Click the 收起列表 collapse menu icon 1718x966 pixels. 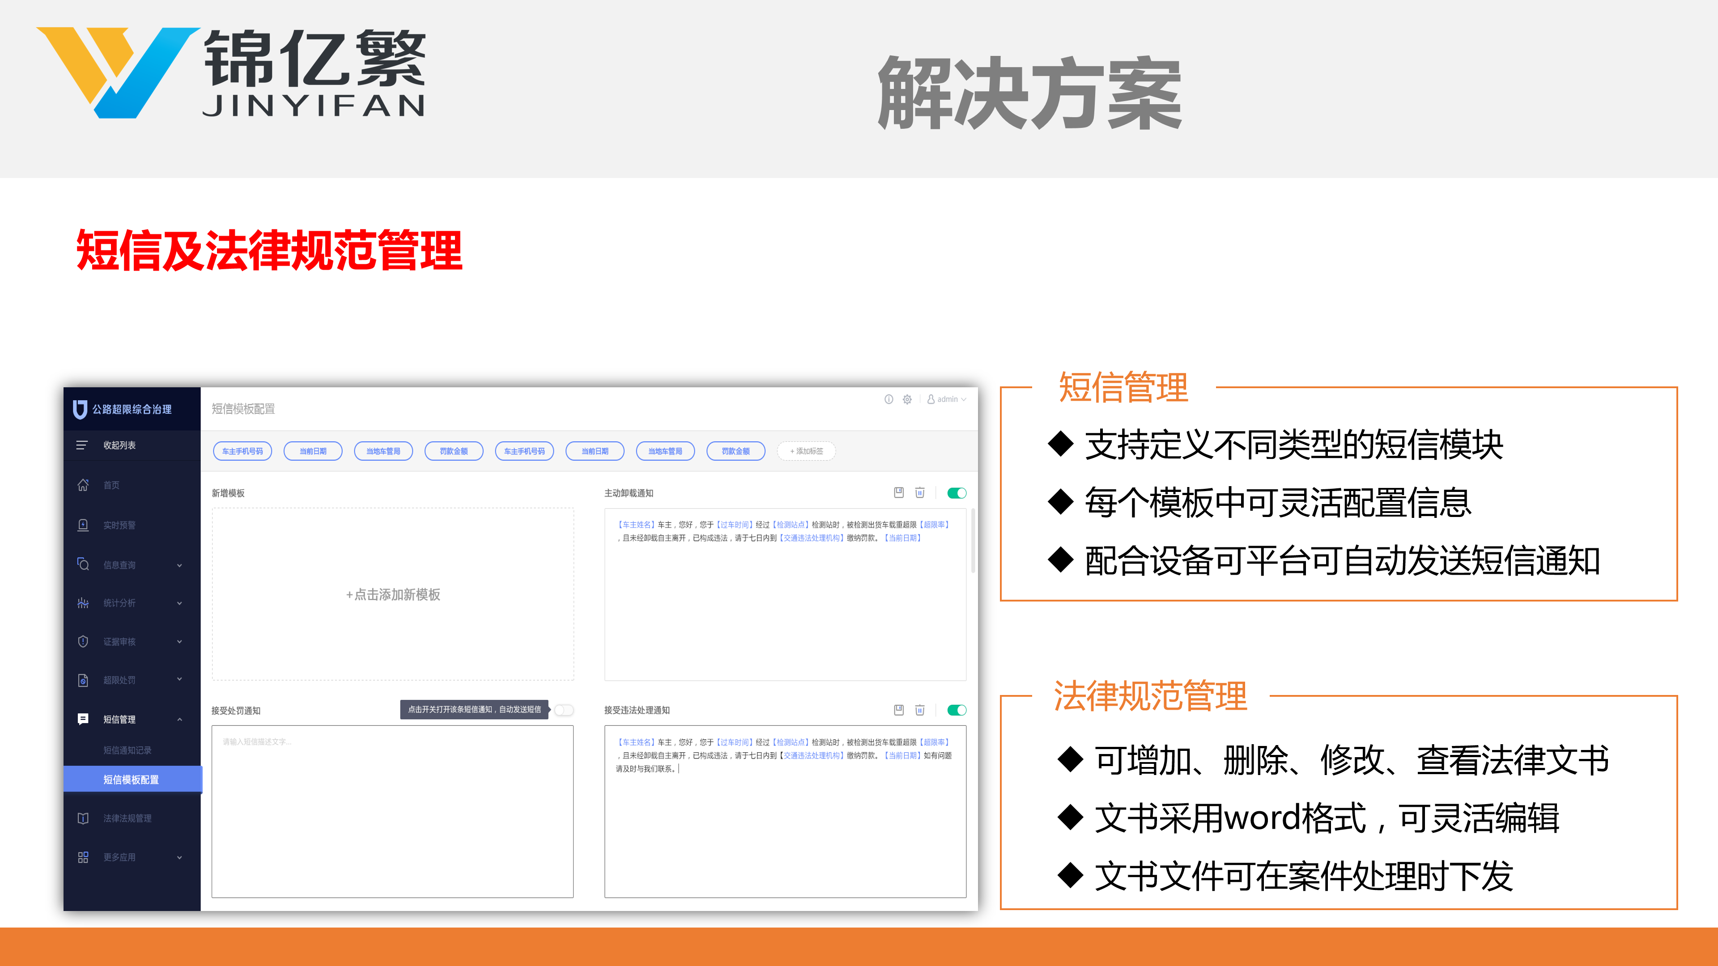pyautogui.click(x=82, y=445)
